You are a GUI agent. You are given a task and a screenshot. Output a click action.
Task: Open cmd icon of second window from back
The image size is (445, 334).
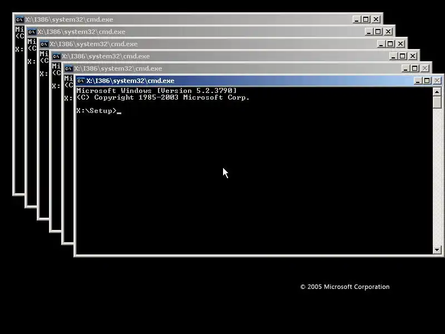point(32,32)
